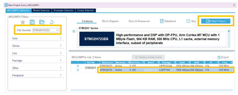Close the RAM column with its X
The image size is (238, 95).
(203, 62)
